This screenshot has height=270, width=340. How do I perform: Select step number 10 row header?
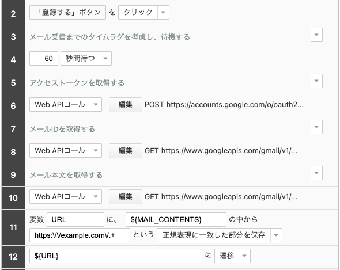pos(13,198)
